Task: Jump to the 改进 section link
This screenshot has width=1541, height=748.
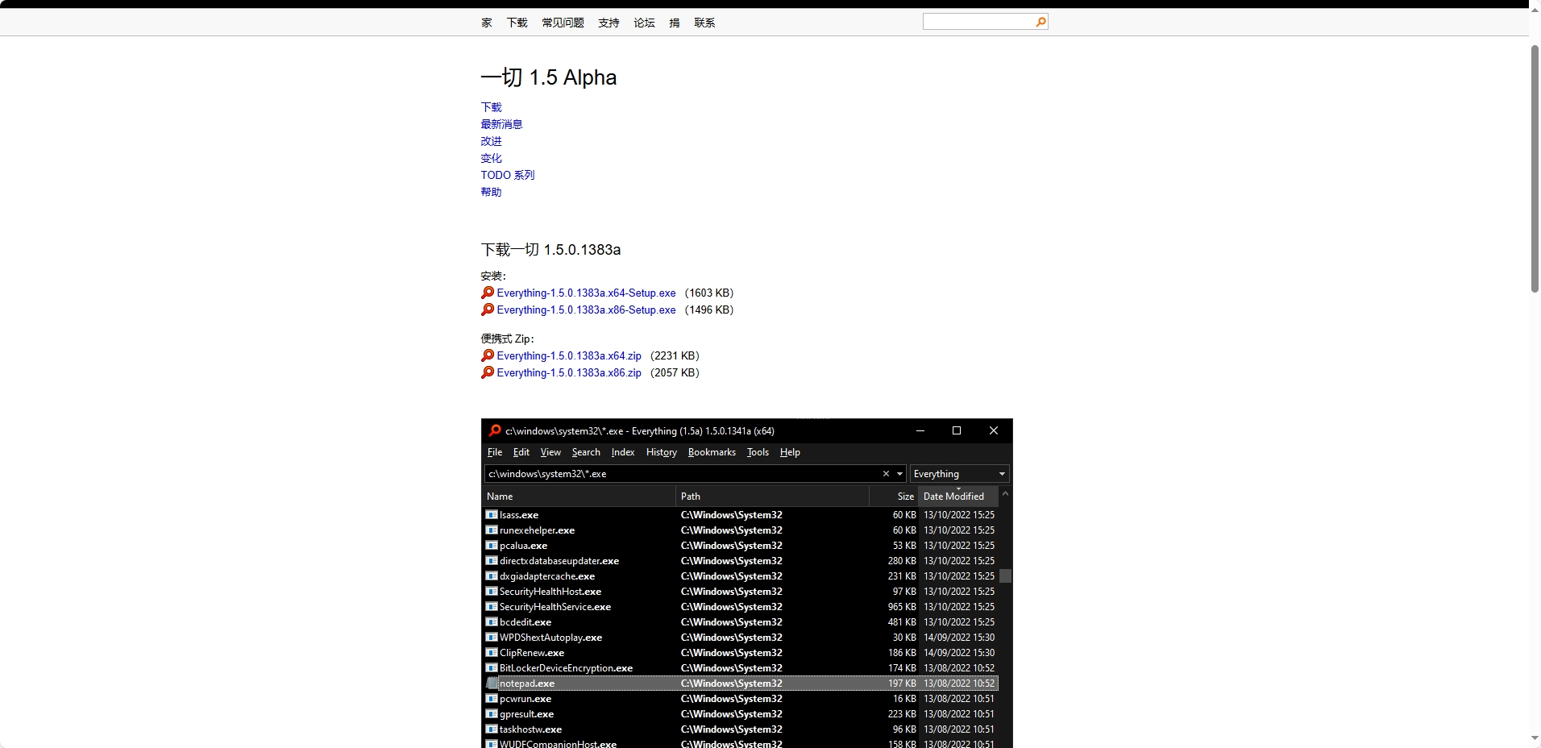Action: (x=491, y=141)
